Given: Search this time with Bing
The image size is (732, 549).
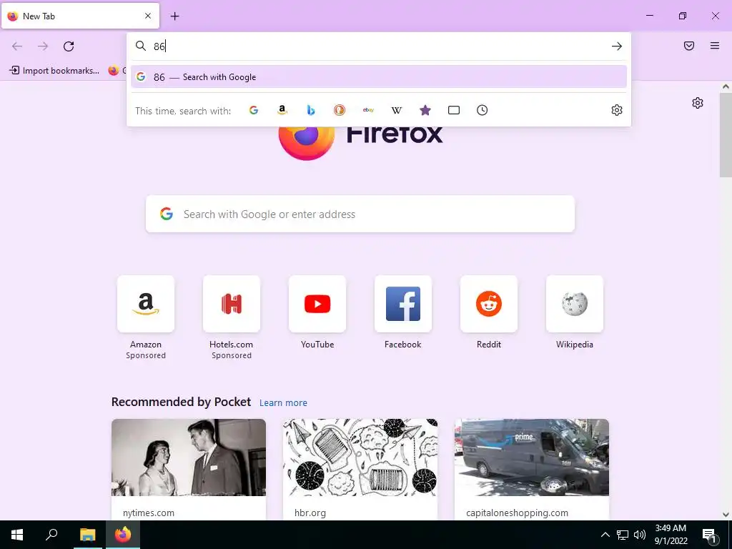Looking at the screenshot, I should [x=311, y=110].
